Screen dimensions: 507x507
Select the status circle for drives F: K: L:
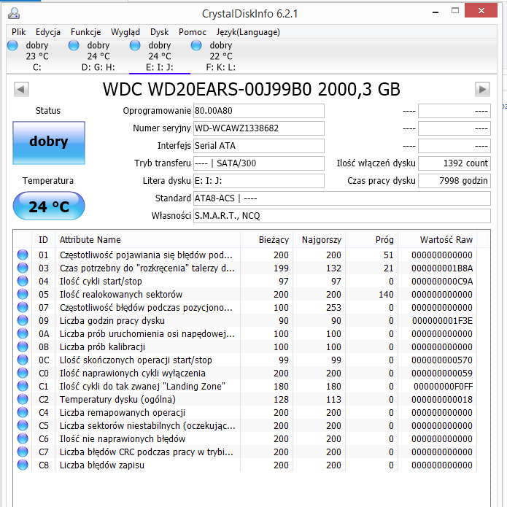tap(196, 45)
